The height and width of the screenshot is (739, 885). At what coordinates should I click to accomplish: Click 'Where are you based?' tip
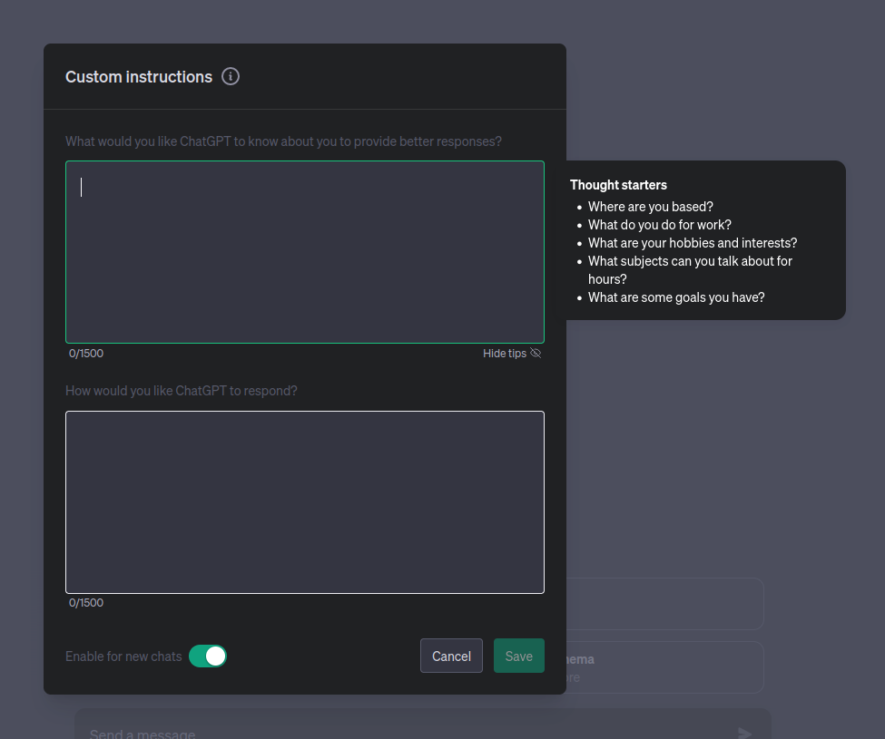650,207
